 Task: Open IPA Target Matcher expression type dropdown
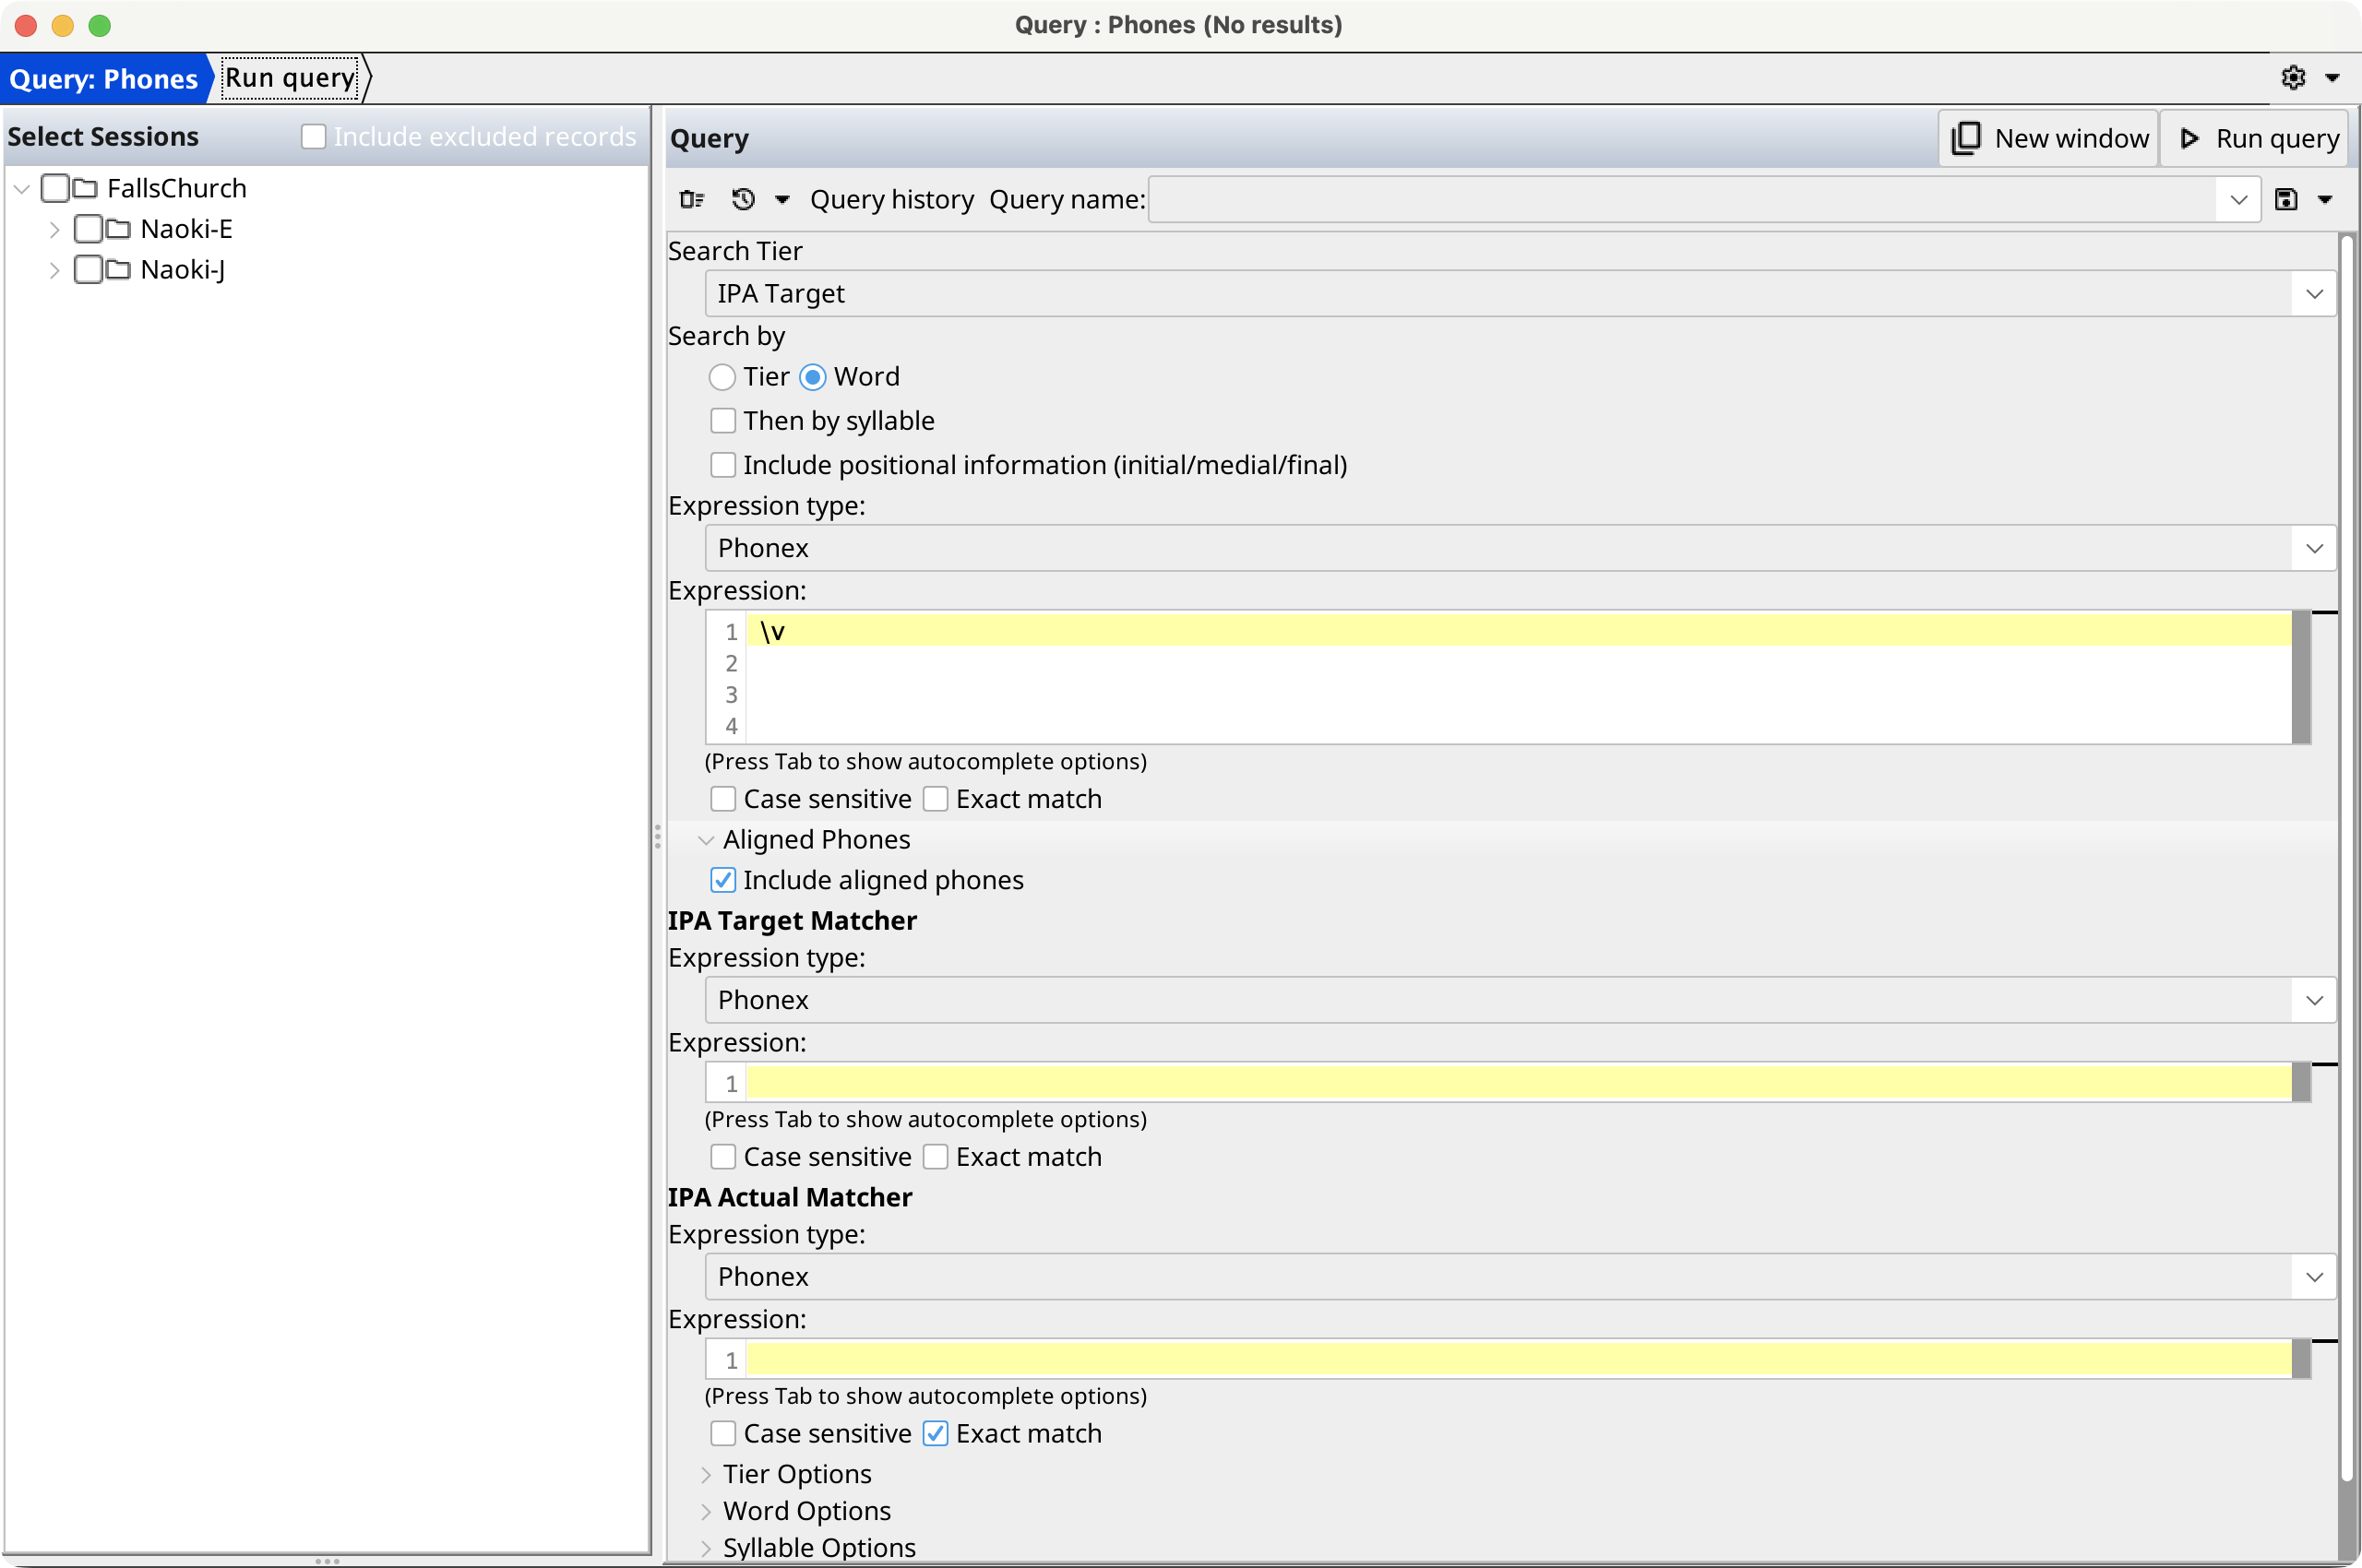pos(1521,1000)
